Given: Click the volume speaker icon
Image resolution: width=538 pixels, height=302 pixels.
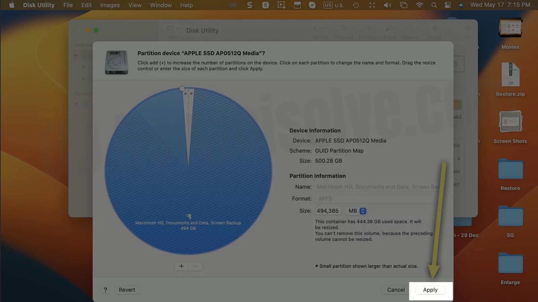Looking at the screenshot, I should tap(388, 5).
